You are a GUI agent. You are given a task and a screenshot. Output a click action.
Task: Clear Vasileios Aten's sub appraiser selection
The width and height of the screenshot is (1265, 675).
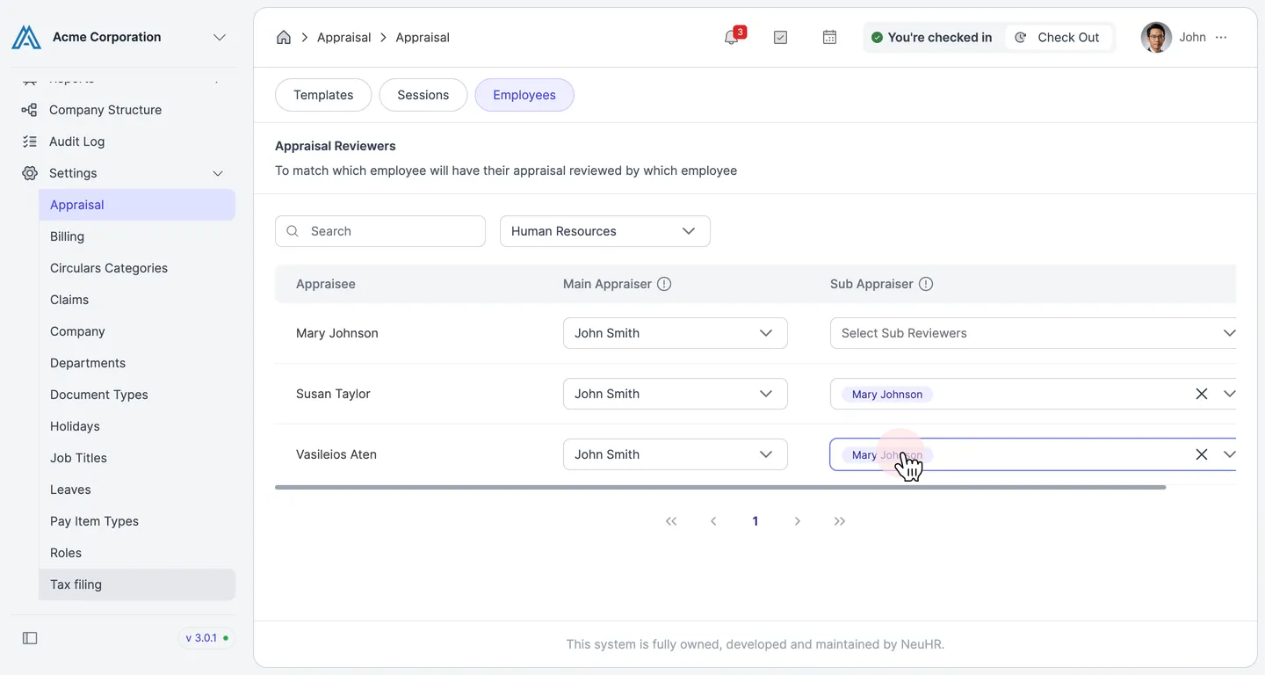click(1202, 454)
